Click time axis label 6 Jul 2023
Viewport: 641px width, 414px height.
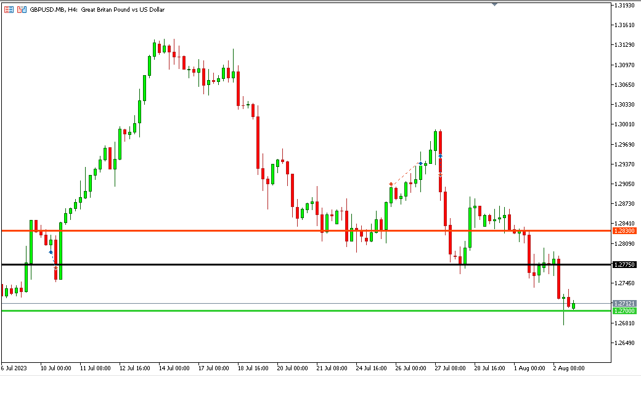[x=14, y=368]
